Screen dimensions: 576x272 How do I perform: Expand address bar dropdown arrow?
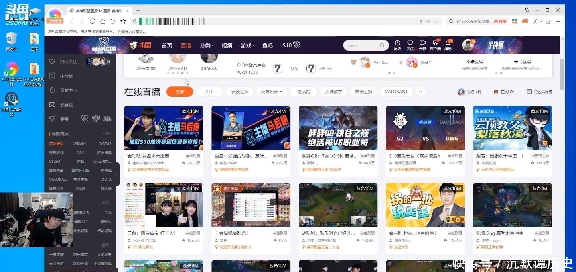435,22
